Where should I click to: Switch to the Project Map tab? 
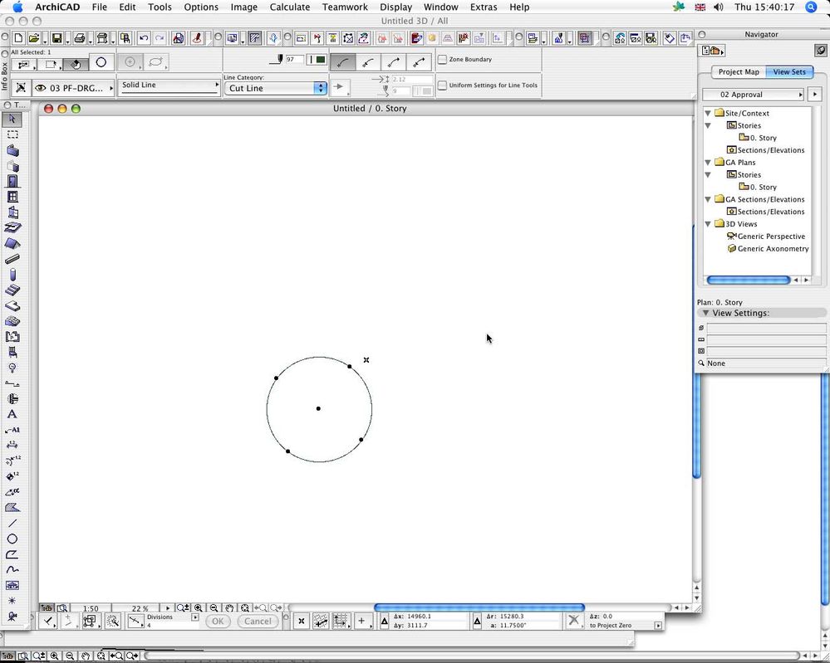coord(739,71)
